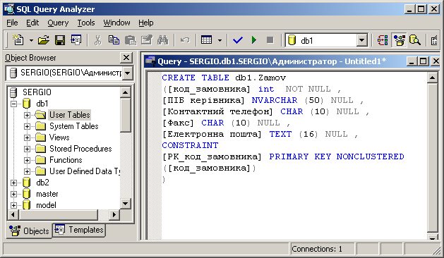Click the Copy toolbar icon
Image resolution: width=444 pixels, height=258 pixels.
(114, 40)
